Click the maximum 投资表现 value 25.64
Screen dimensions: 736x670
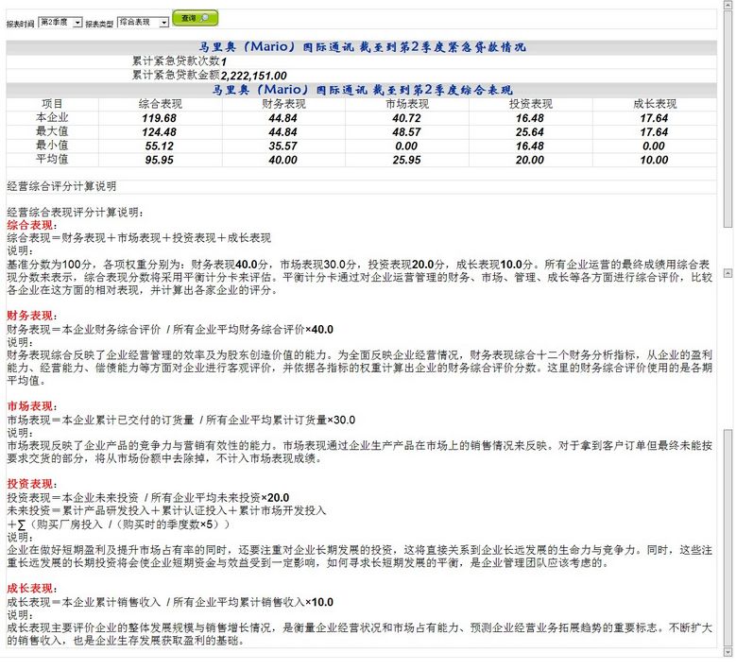coord(530,132)
